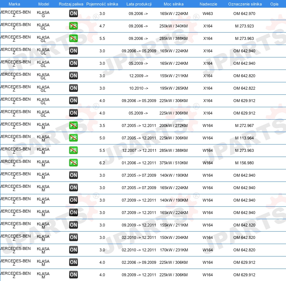Image resolution: width=286 pixels, height=281 pixels.
Task: Select the 195kW / 265KM power cell
Action: 174,88
